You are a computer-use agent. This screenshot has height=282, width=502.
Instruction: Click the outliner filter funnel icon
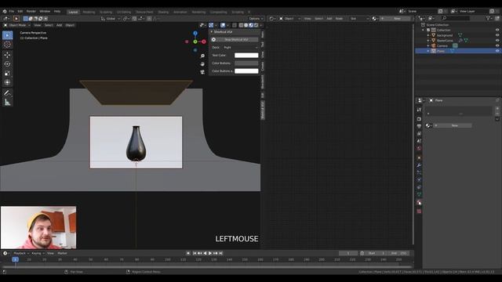tap(488, 18)
